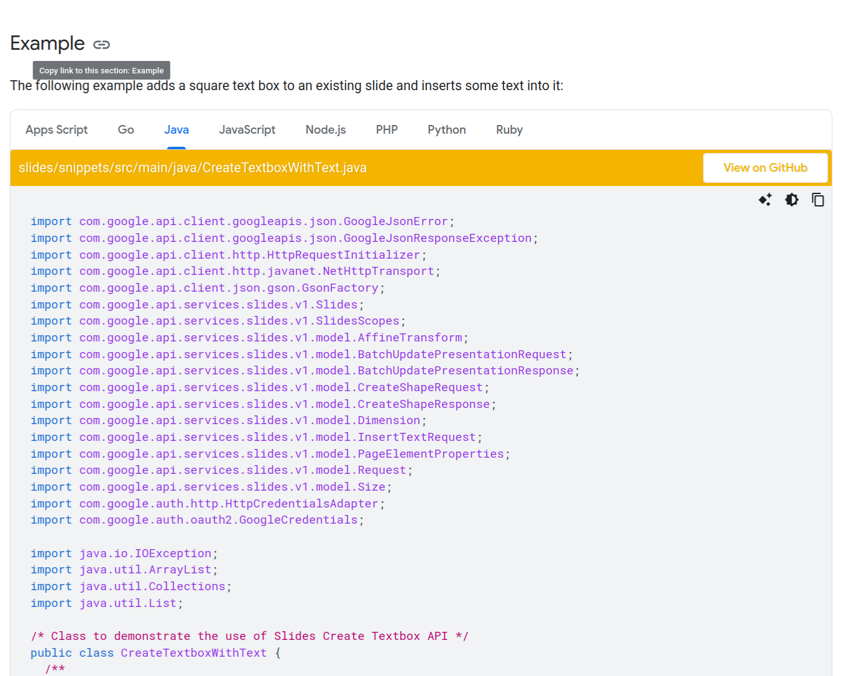This screenshot has width=846, height=676.
Task: Click the model.Size import line
Action: point(211,487)
